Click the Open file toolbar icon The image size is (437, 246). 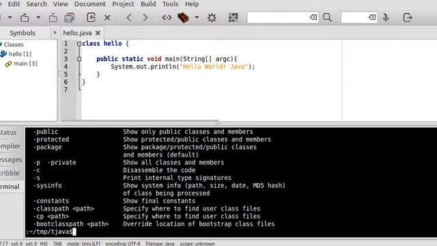(25, 18)
